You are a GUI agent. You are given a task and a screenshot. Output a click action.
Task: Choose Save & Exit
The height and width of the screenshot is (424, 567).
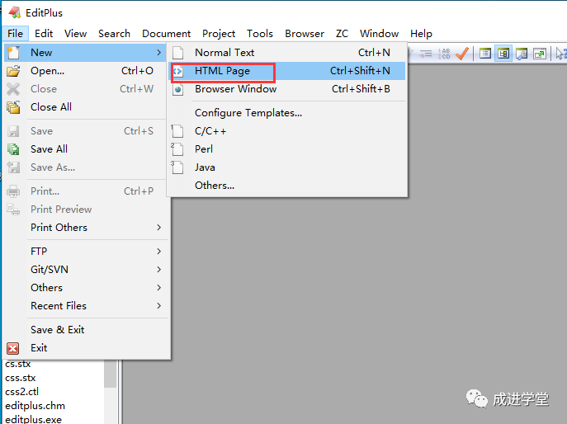(x=87, y=330)
